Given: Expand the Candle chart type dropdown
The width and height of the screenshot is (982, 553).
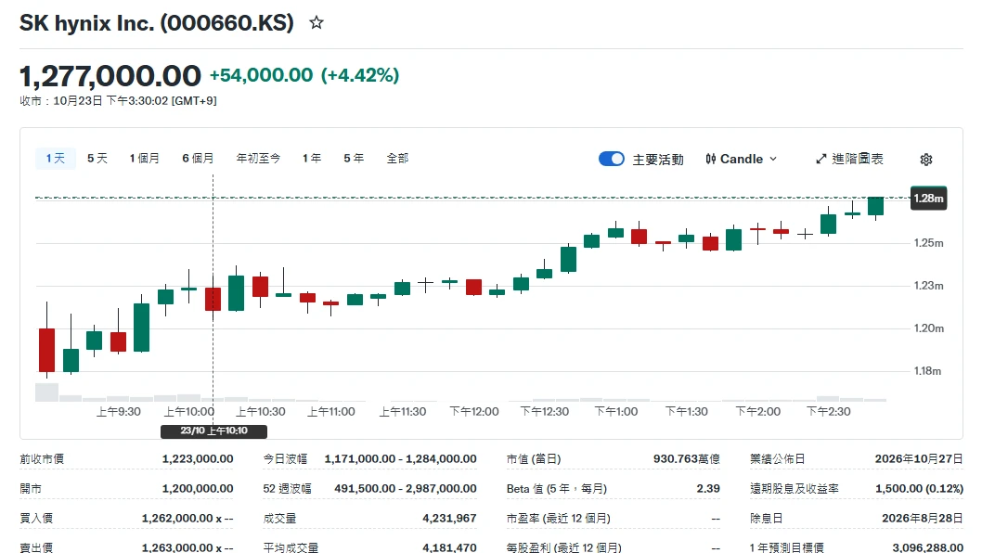Looking at the screenshot, I should 742,159.
